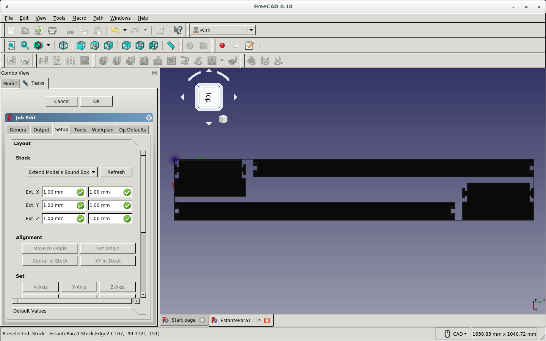Open the Macro menu

pos(79,18)
